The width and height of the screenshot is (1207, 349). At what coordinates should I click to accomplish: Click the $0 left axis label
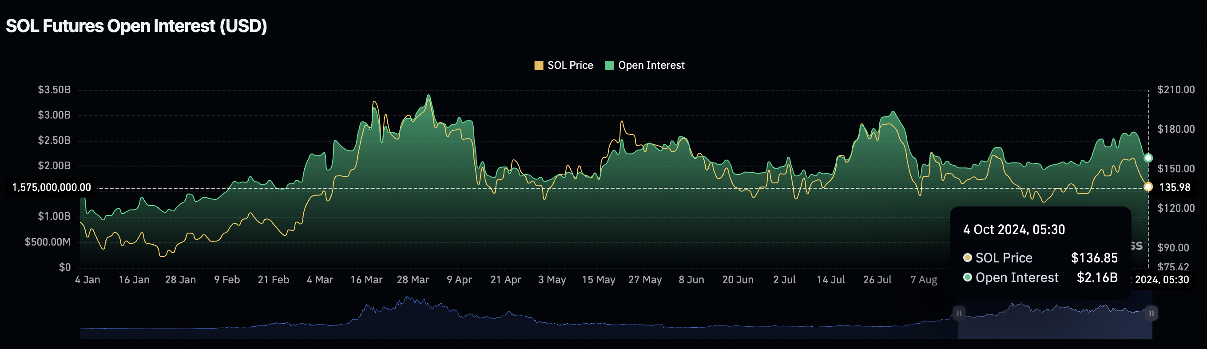65,267
